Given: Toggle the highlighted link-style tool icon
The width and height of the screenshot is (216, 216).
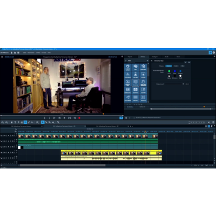Looking at the screenshot, I should point(25,123).
